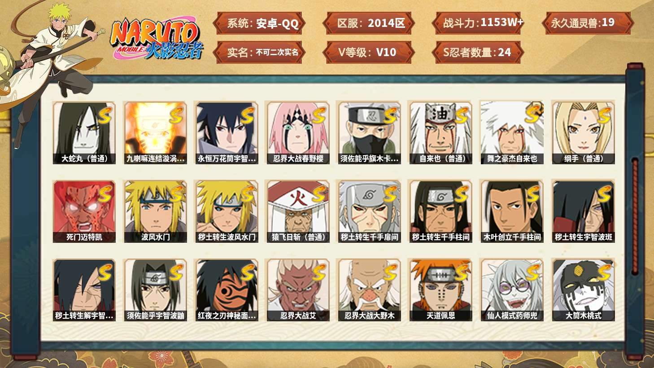Choose the 仙人模式药师兜 card

512,290
